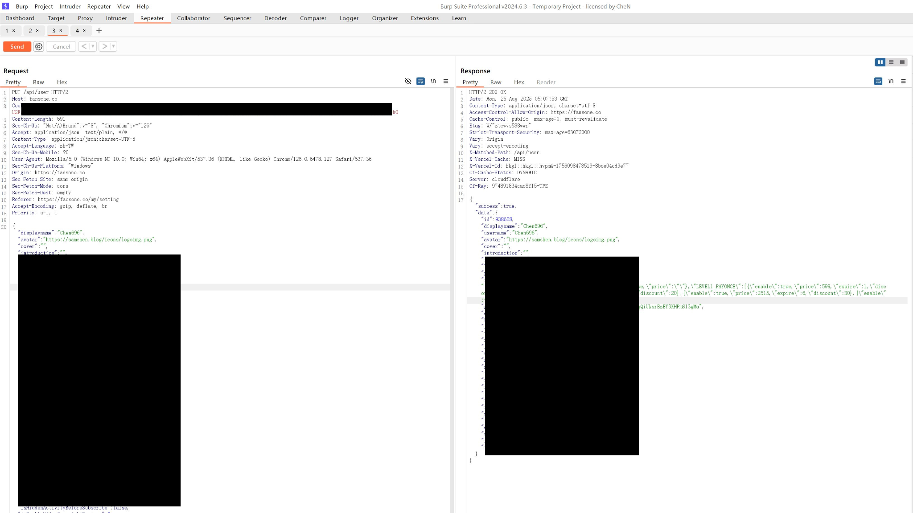Click the Referer header in the request
The height and width of the screenshot is (513, 913).
click(65, 199)
